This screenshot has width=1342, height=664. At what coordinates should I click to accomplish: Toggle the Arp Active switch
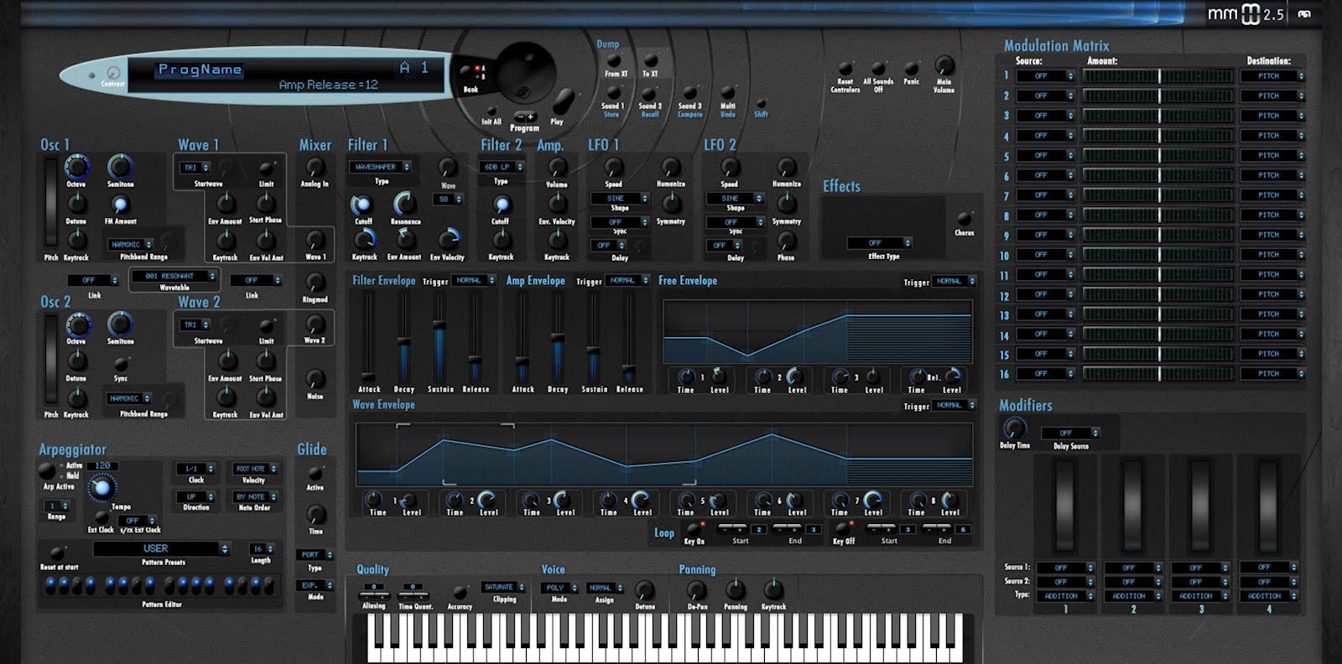pyautogui.click(x=48, y=470)
